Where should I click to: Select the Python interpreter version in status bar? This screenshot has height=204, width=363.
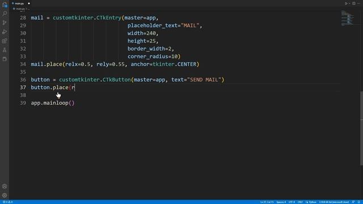pos(334,202)
